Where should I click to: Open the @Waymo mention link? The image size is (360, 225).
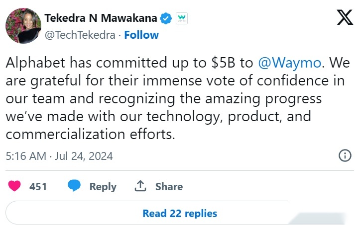coord(289,63)
